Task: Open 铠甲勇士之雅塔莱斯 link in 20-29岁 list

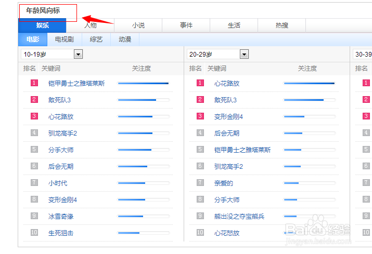Action: [242, 150]
